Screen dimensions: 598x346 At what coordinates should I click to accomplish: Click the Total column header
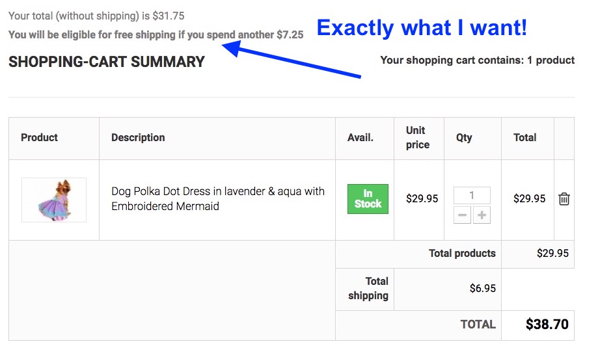coord(524,138)
